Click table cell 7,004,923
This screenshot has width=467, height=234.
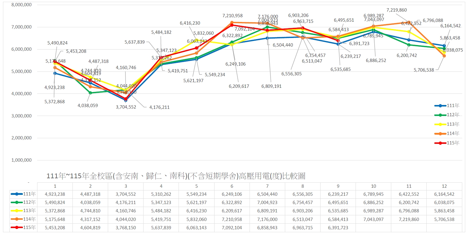tap(267, 203)
